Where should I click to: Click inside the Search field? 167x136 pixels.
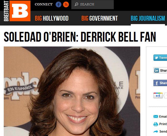tap(93, 5)
